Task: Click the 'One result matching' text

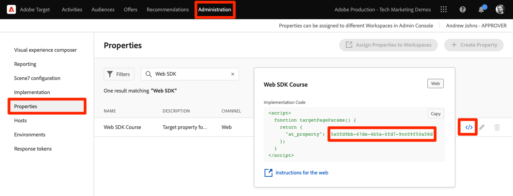Action: pos(140,91)
